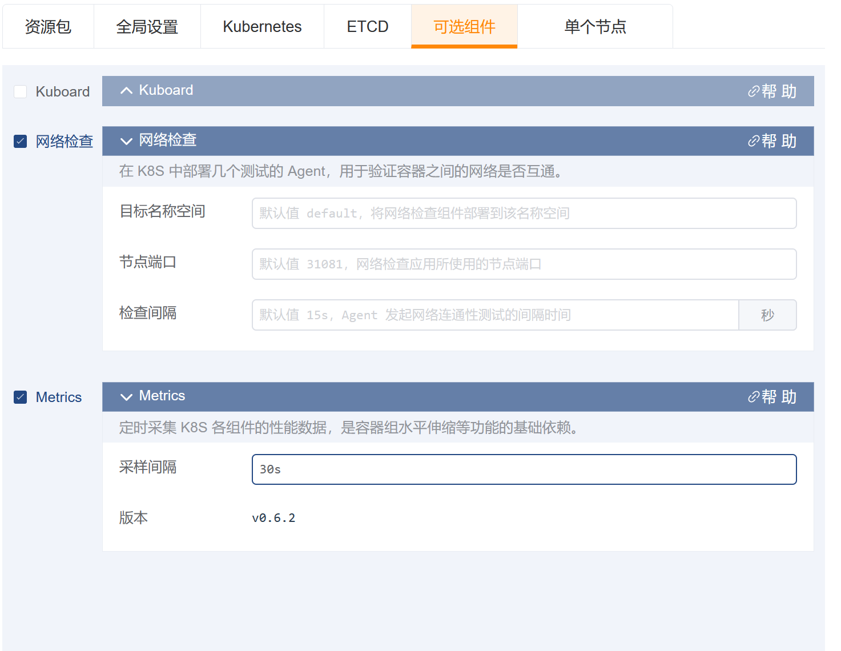841x651 pixels.
Task: Collapse the Metrics panel chevron
Action: click(x=126, y=397)
